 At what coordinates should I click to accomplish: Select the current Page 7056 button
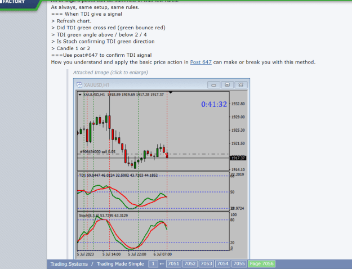click(x=261, y=263)
